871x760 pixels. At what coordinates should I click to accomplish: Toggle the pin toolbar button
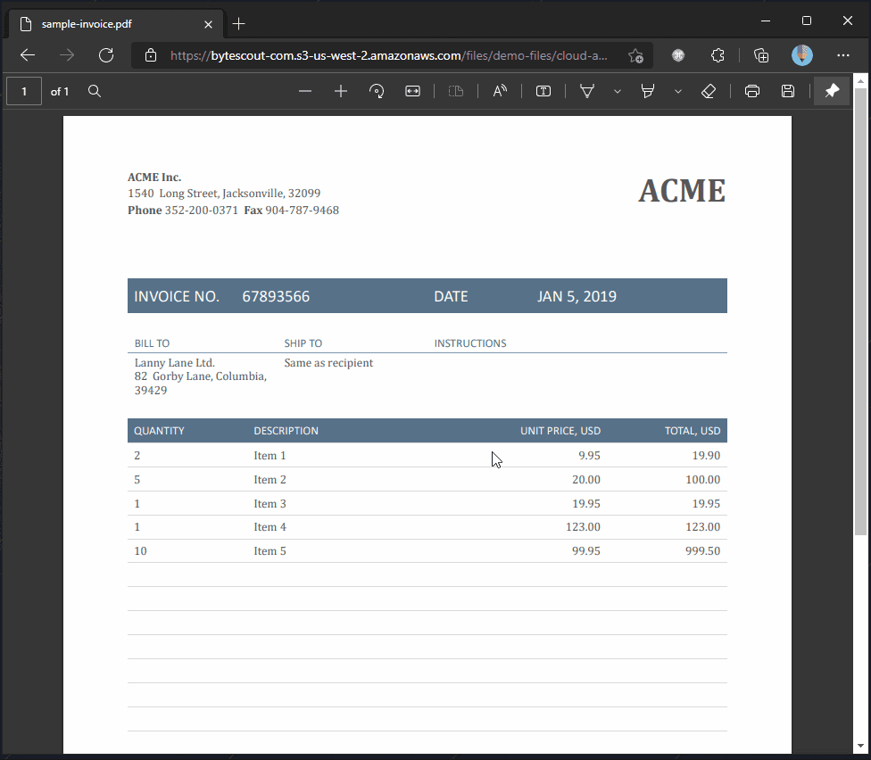click(x=832, y=91)
